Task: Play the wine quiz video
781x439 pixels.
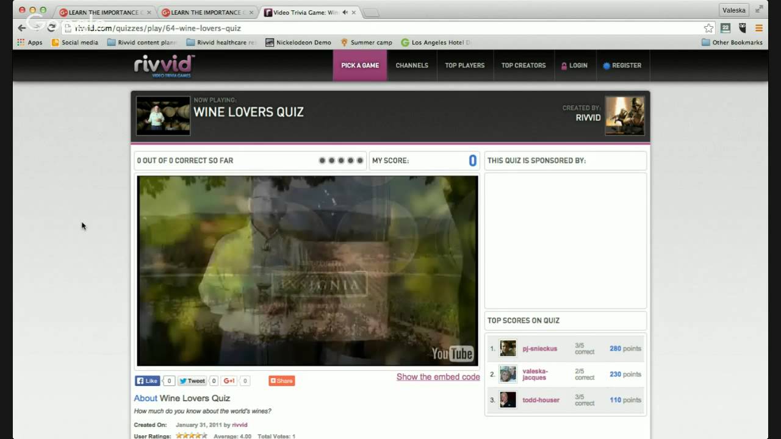Action: [308, 271]
